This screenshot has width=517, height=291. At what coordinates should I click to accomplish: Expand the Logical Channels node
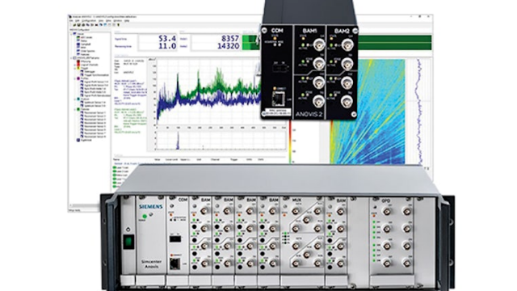tap(74, 65)
